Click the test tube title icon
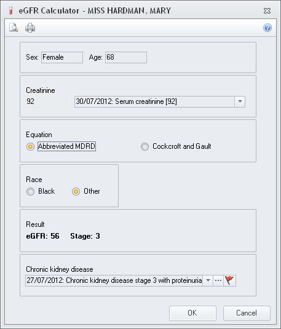281x329 pixels. click(10, 10)
